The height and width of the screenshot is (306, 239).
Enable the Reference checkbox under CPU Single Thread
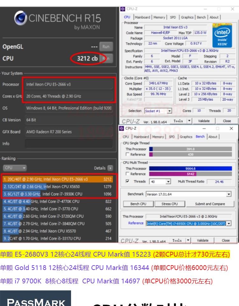127,155
